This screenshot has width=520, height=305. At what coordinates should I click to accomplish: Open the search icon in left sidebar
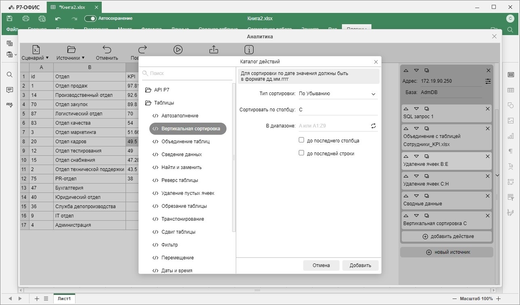point(9,75)
